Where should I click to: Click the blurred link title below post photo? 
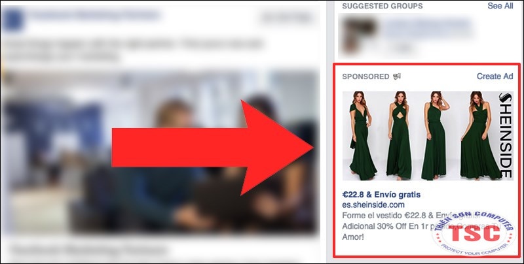coord(90,250)
